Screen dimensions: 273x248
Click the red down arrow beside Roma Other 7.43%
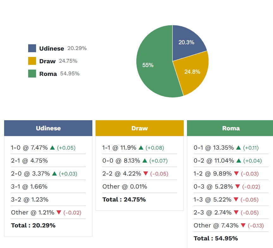243,226
